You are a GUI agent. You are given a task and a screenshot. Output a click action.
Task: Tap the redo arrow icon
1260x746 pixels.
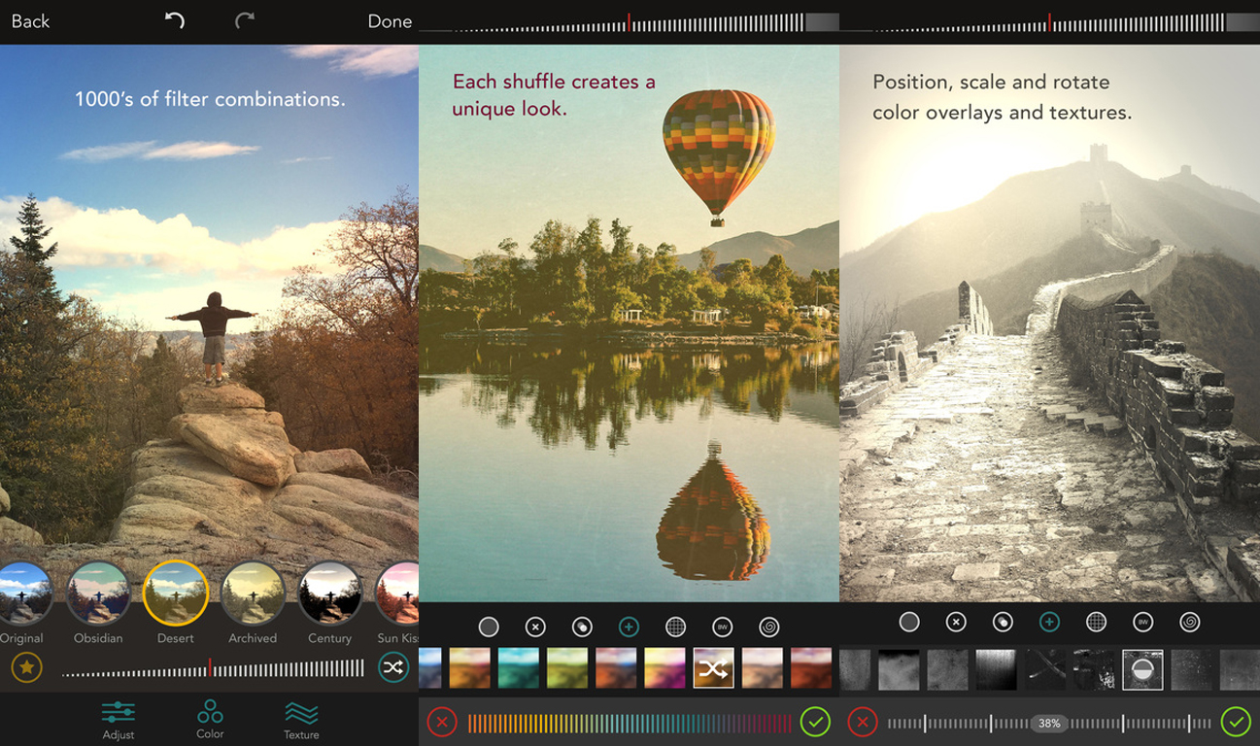coord(244,20)
